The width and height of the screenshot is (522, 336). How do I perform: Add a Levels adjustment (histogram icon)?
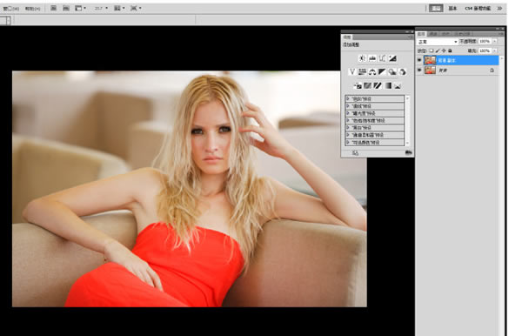(372, 58)
